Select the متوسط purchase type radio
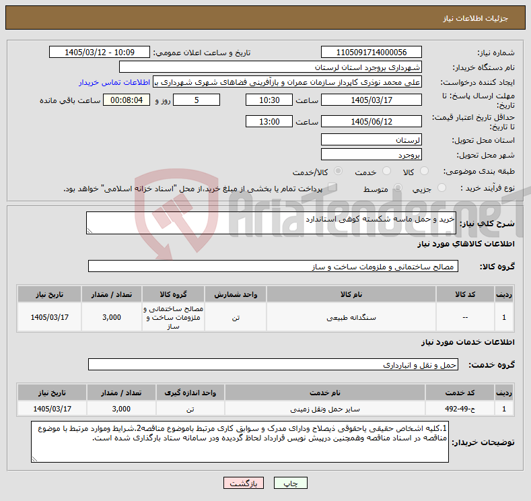531x501 pixels. (x=398, y=187)
